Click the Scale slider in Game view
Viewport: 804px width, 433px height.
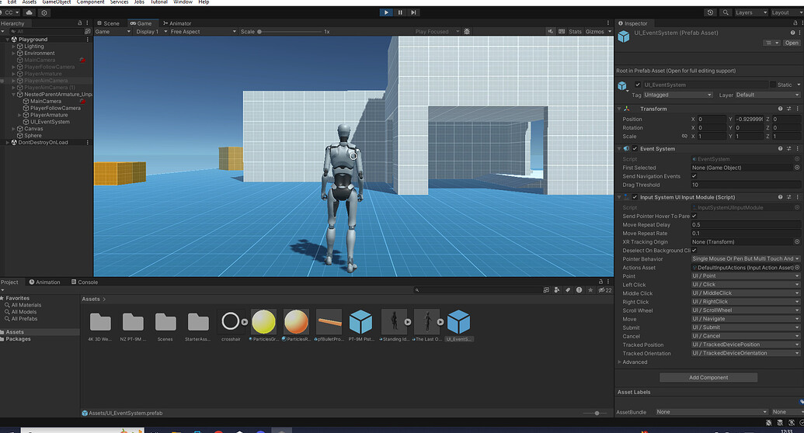[x=287, y=32]
